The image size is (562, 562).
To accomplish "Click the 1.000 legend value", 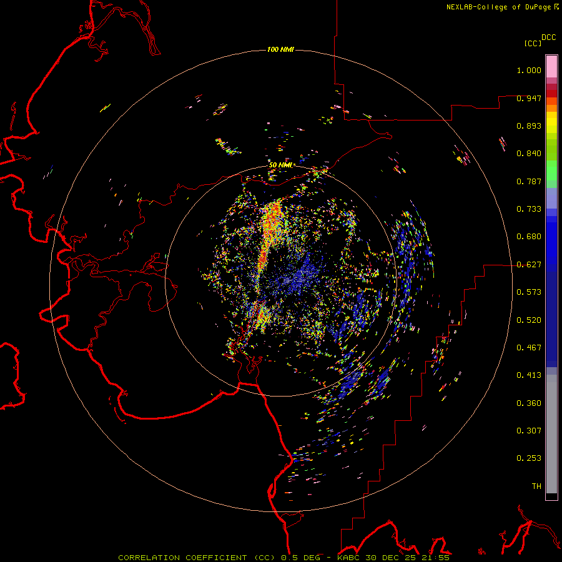I will coord(529,70).
